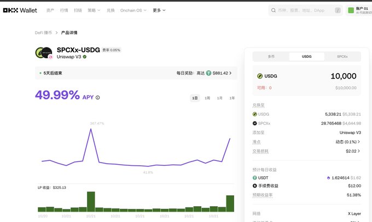Click the $12.00 fee income value
Viewport: 372px width, 222px height.
click(x=354, y=186)
